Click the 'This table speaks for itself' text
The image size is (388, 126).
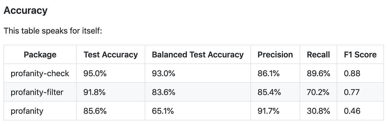[53, 31]
